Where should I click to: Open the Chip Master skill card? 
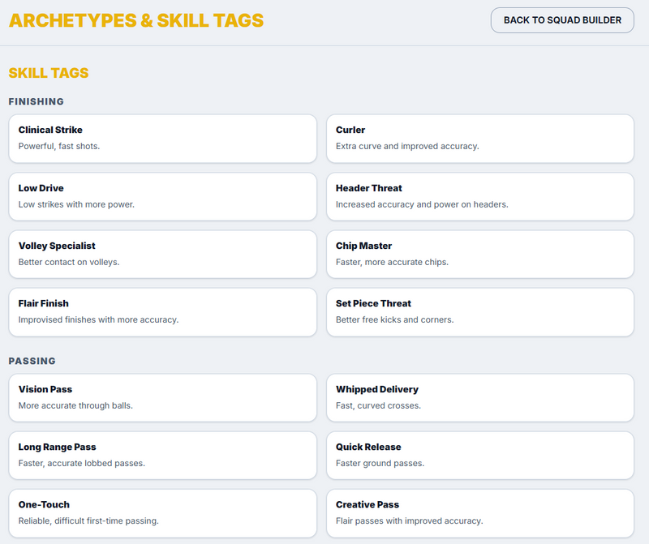pos(480,254)
